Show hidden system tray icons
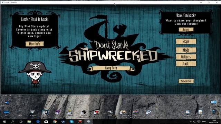 pyautogui.click(x=190, y=122)
